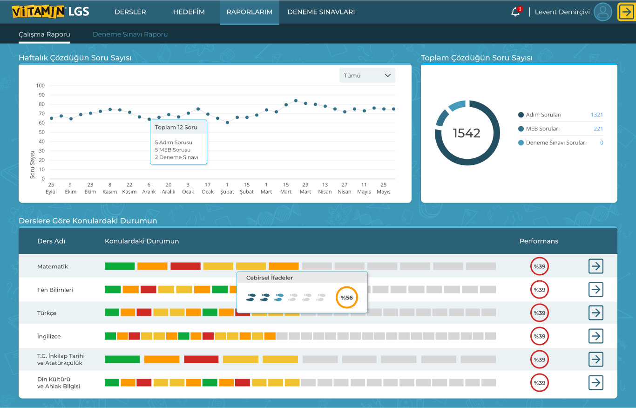Click the Vitamin LGS logo
The height and width of the screenshot is (408, 636).
[x=50, y=12]
